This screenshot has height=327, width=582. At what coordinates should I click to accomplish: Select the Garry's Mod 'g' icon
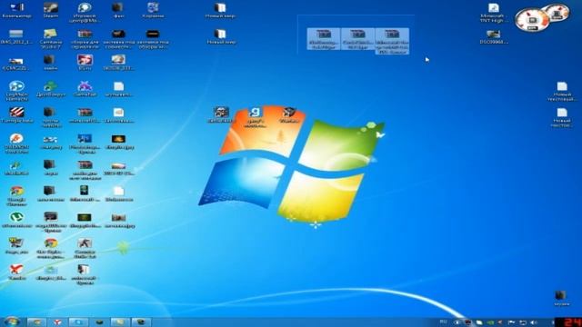tap(255, 116)
